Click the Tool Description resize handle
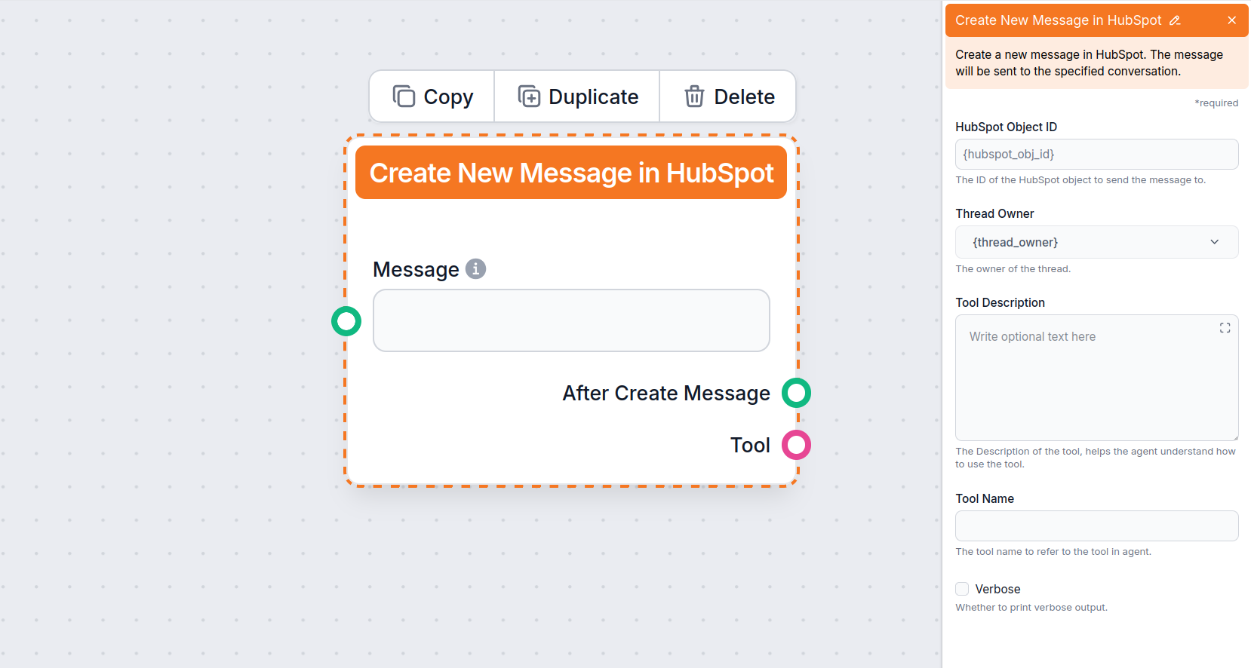The width and height of the screenshot is (1251, 668). tap(1235, 437)
